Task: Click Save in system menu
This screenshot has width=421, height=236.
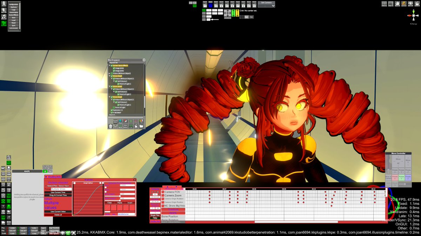Action: (14, 17)
